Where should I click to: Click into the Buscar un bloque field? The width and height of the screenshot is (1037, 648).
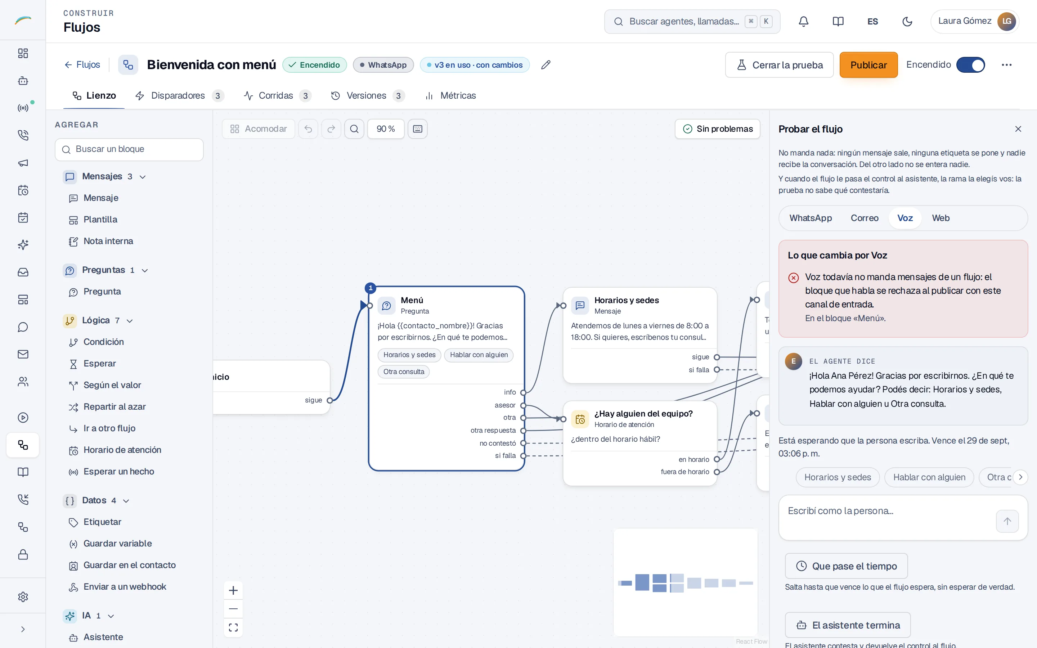(x=129, y=149)
